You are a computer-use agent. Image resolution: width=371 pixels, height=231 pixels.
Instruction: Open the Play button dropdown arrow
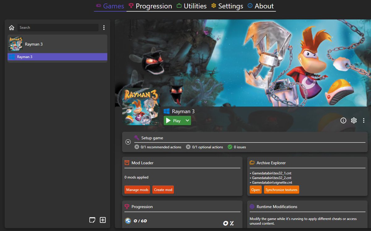187,121
